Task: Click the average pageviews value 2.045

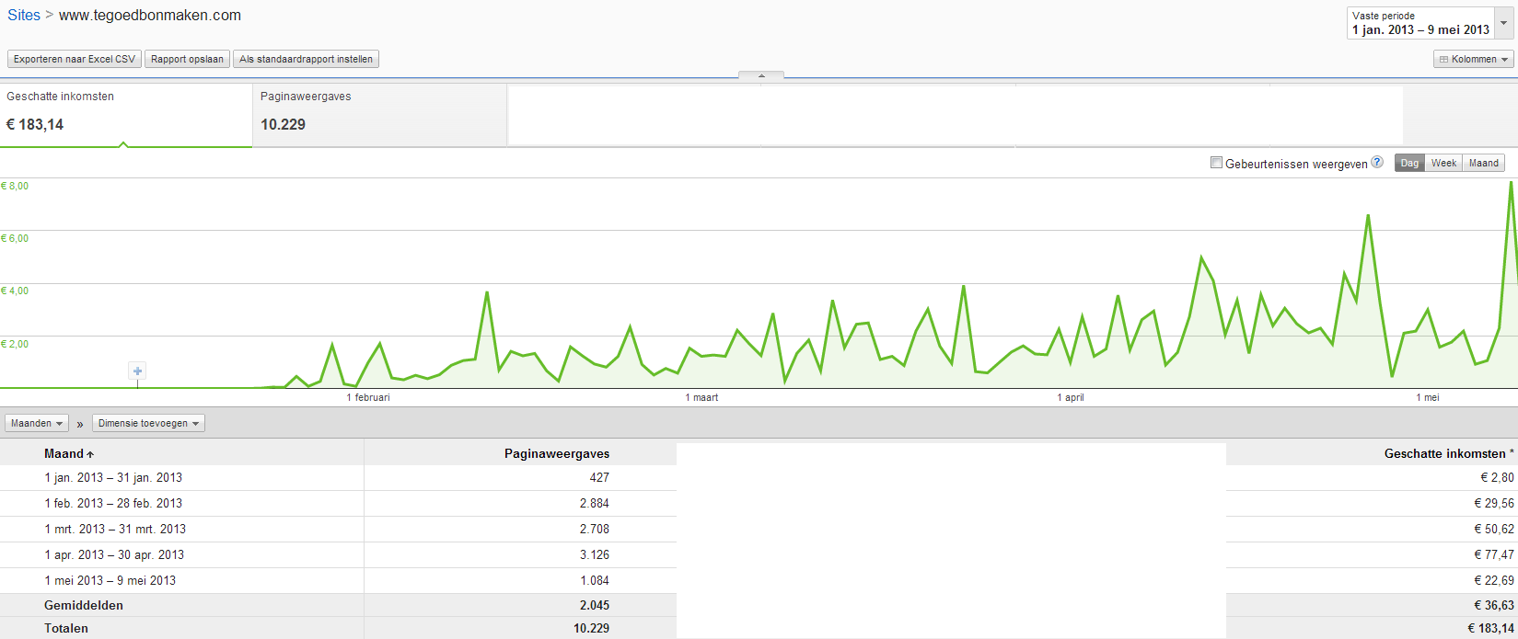Action: tap(594, 605)
